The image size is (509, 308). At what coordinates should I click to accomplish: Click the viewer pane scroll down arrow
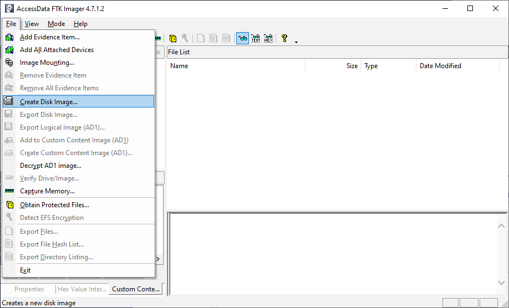[x=501, y=283]
